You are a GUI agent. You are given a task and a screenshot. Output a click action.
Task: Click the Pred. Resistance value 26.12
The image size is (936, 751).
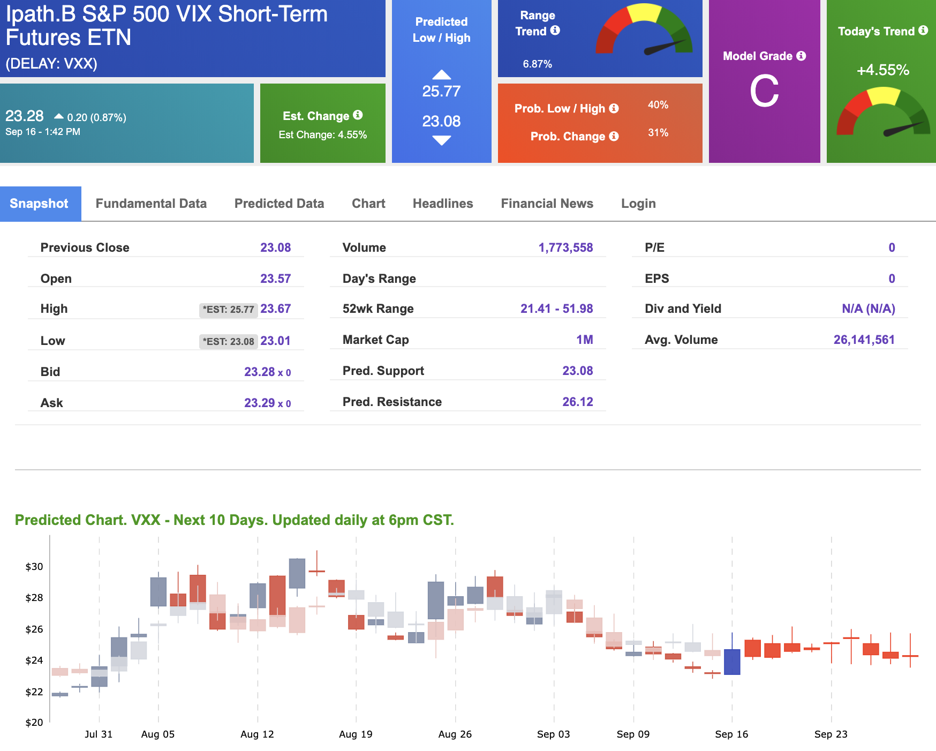[578, 402]
